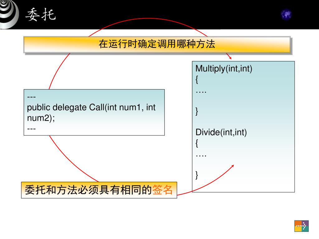Click the opening brace under Divide(int,int)
Screen dimensions: 319x239
pos(197,143)
